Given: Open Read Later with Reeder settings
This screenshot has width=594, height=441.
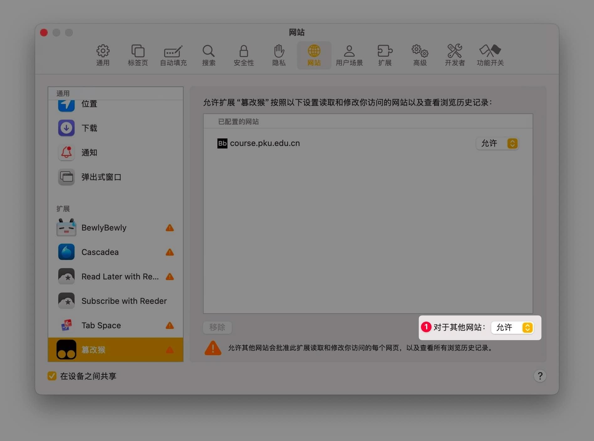Looking at the screenshot, I should 120,277.
